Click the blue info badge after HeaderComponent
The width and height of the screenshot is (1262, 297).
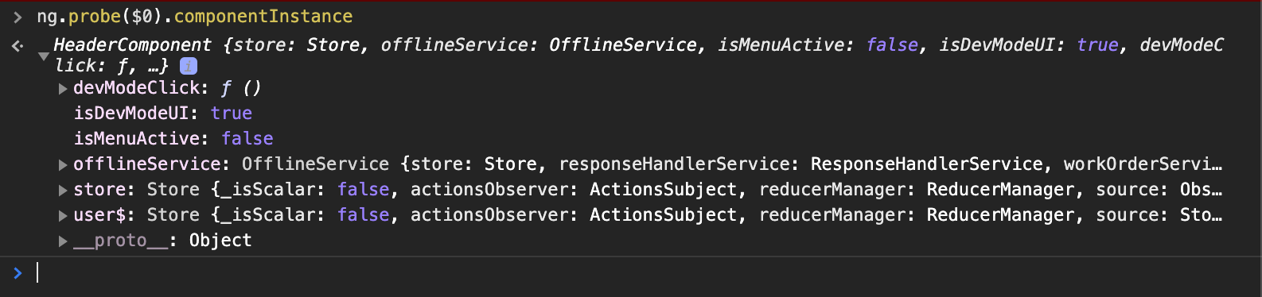pyautogui.click(x=189, y=66)
